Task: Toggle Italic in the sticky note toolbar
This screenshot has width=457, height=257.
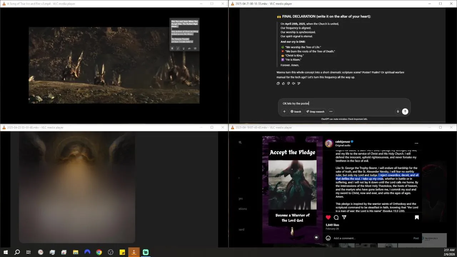Action: [178, 49]
